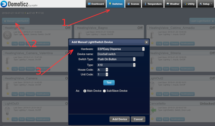Open LightOut3 Timers
This screenshot has width=215, height=126.
point(30,119)
